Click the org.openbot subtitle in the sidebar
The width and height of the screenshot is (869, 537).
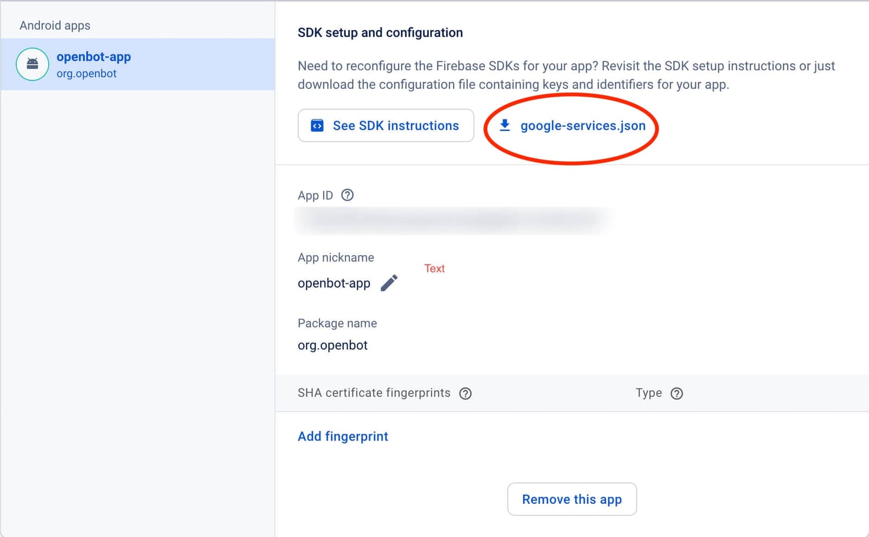tap(86, 74)
